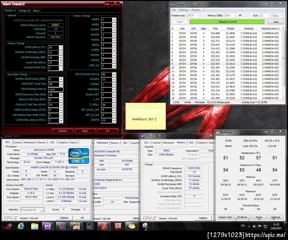Click the DRAM Frequency 1200.0 MHz value in CPU-Z
288x240 pixels.
[x=194, y=168]
